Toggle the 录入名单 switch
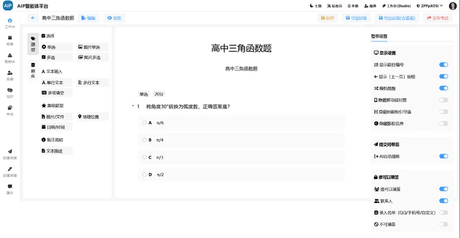This screenshot has height=238, width=460. tap(443, 213)
